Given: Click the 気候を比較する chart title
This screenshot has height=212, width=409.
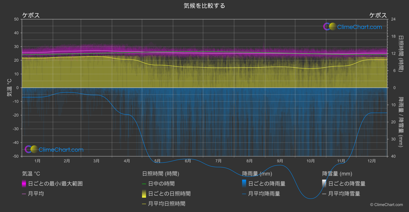Looking at the screenshot, I should pos(204,6).
